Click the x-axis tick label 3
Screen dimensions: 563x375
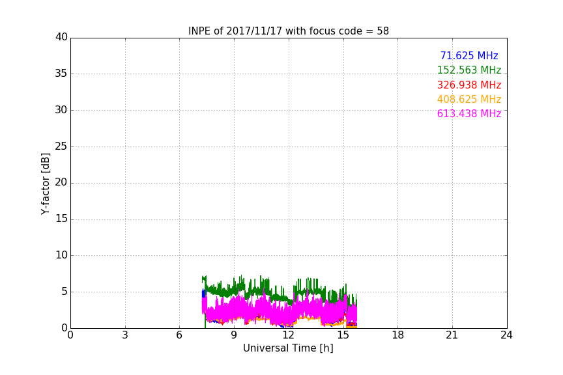pyautogui.click(x=125, y=335)
